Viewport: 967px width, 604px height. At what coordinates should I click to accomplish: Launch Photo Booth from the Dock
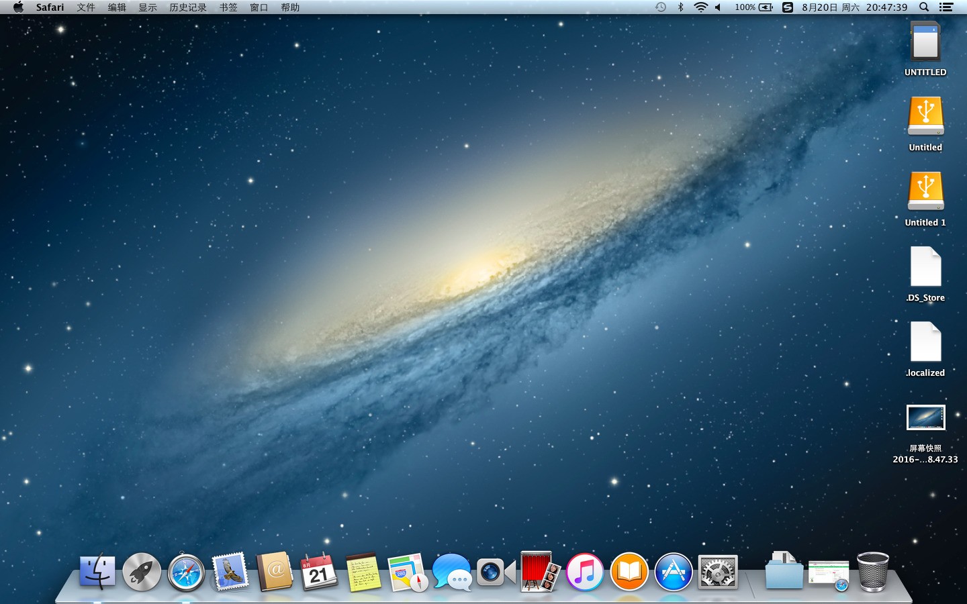click(541, 572)
